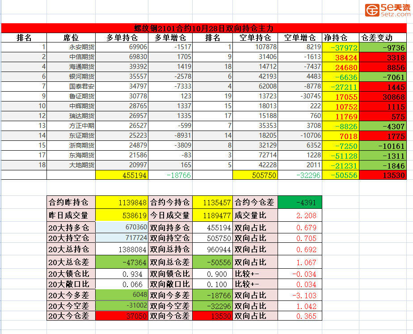Image resolution: width=413 pixels, height=334 pixels.
Task: Select the volume ratio 2.208
Action: point(300,215)
